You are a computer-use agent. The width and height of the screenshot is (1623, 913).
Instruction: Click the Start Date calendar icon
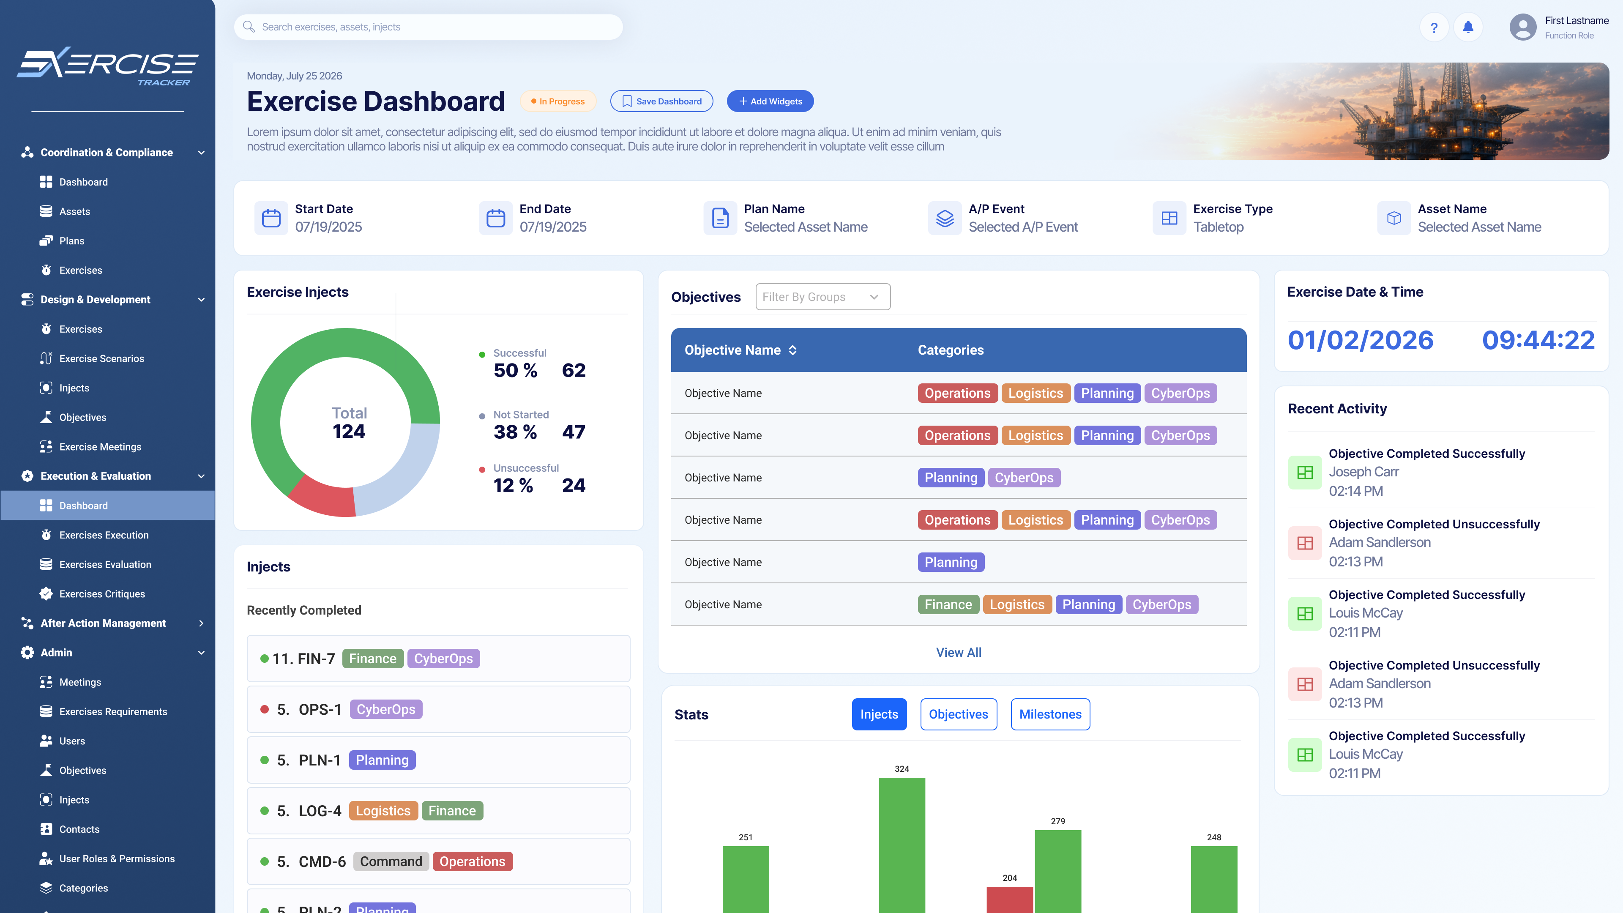(271, 218)
